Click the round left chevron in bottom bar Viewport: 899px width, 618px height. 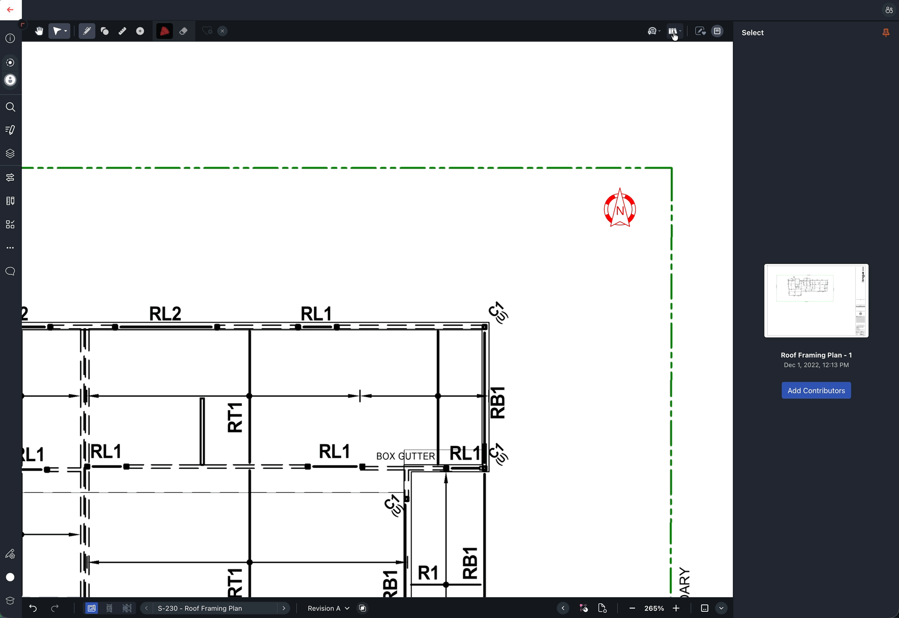pos(563,608)
